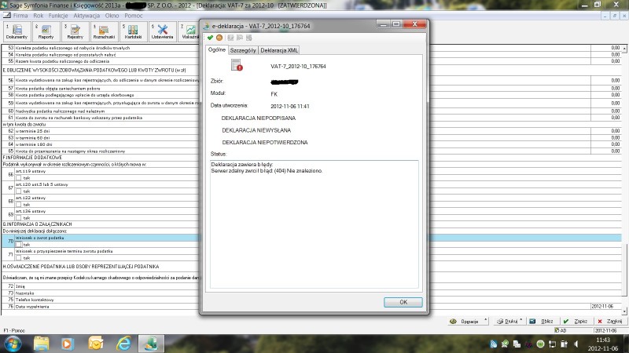Open the Rozrachunki toolbar icon

(x=104, y=31)
